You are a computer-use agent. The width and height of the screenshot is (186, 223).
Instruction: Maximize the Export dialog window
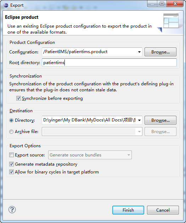tap(162, 4)
